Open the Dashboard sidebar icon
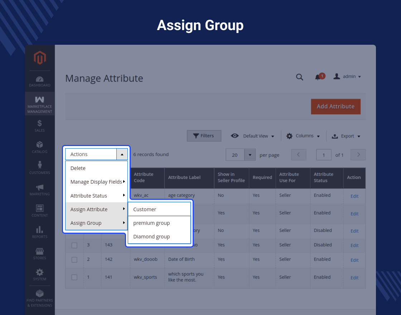This screenshot has height=315, width=401. pyautogui.click(x=40, y=81)
